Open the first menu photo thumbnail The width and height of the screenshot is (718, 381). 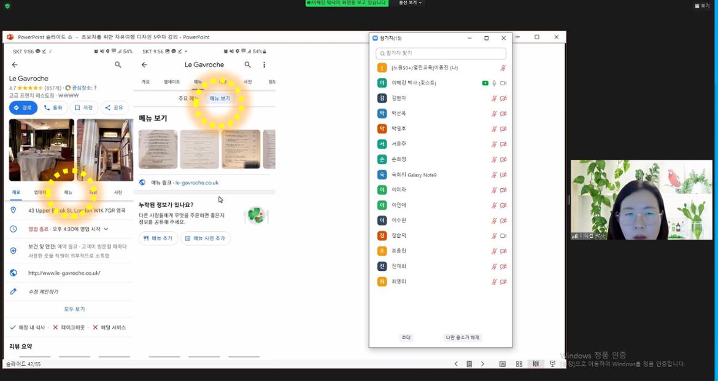(x=158, y=149)
